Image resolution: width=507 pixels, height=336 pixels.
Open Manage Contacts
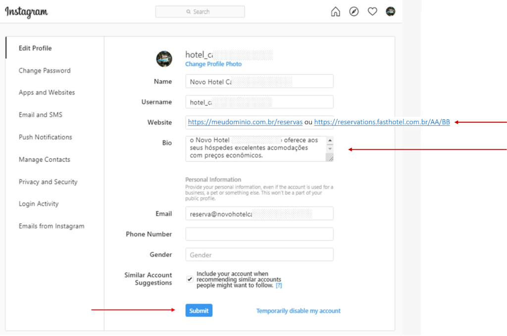(x=44, y=159)
